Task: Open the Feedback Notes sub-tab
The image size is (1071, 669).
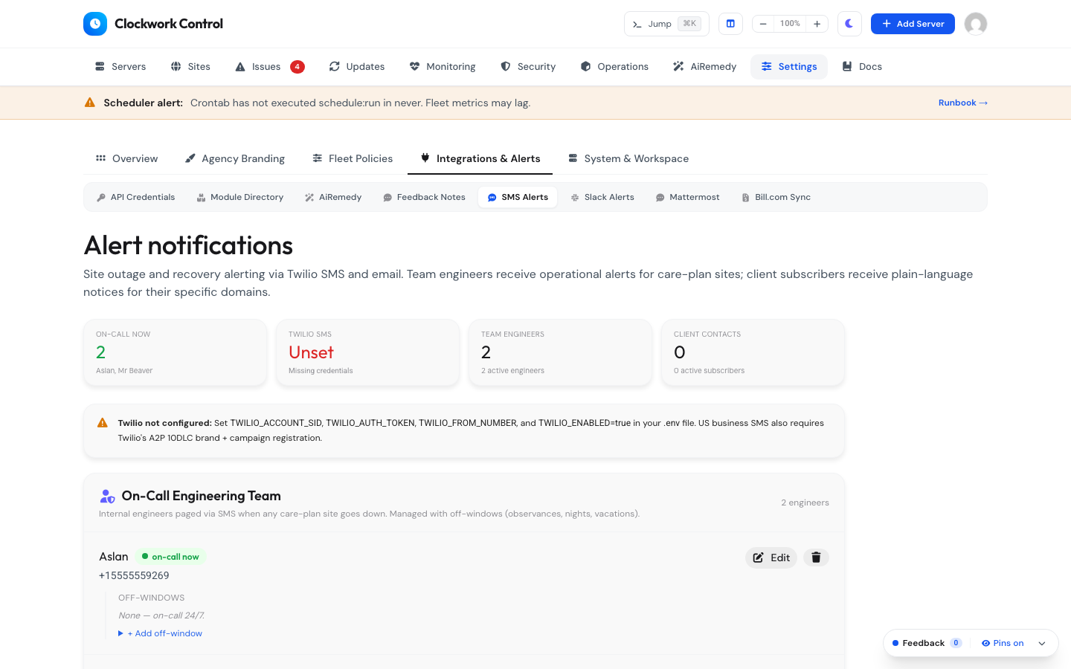Action: click(x=424, y=197)
